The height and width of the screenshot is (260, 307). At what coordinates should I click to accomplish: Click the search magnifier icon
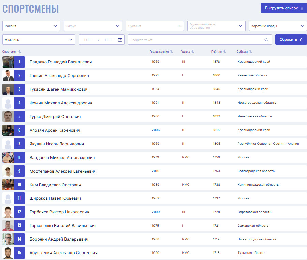click(x=266, y=40)
